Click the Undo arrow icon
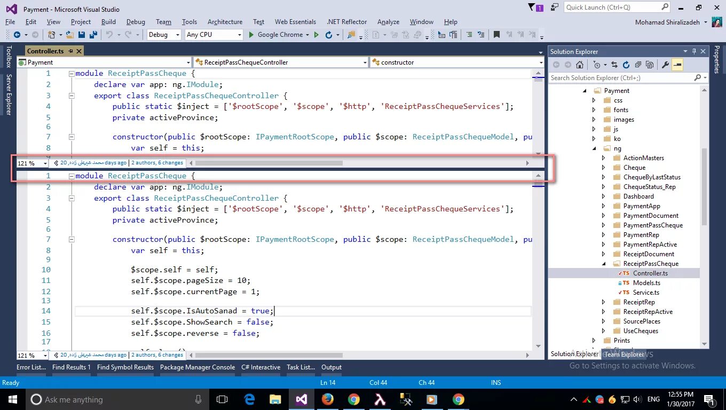 click(x=109, y=35)
